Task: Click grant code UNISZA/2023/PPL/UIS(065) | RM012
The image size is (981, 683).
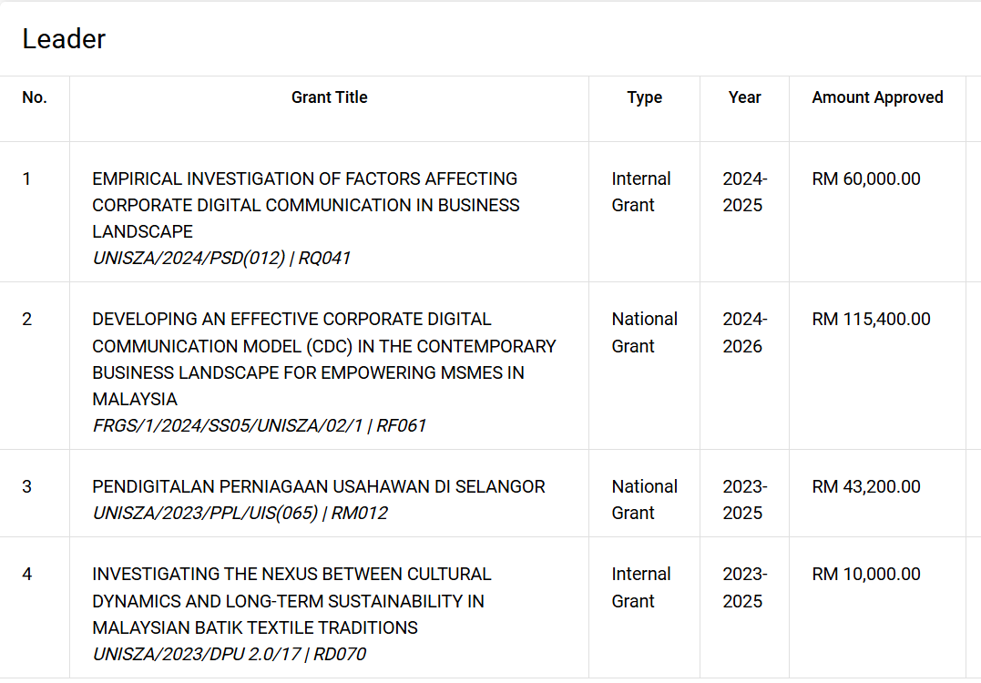Action: pos(240,513)
